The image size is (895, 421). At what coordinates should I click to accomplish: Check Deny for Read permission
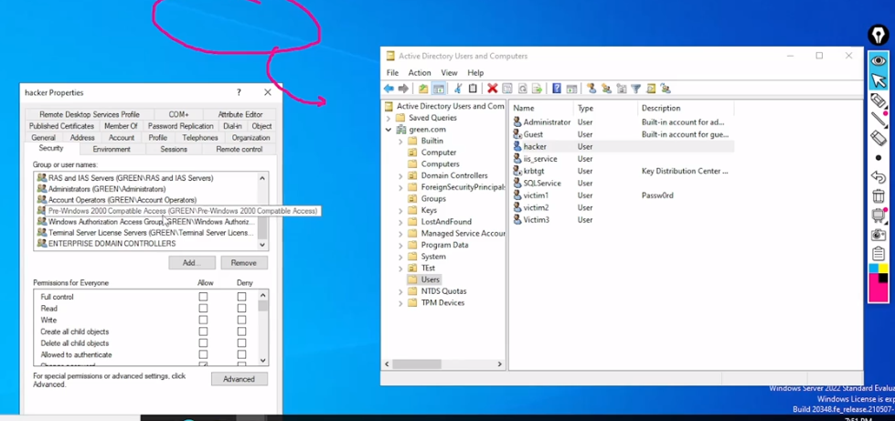coord(242,308)
